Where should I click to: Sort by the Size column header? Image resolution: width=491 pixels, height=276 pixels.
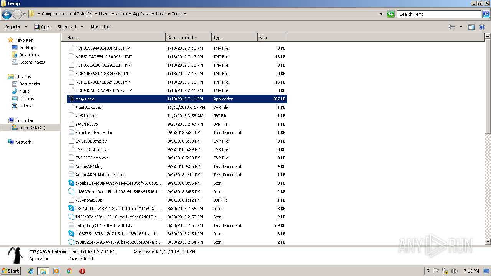tap(273, 38)
